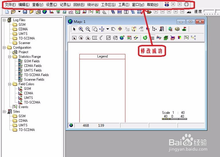Click the open replay file icon
The height and width of the screenshot is (157, 220).
pyautogui.click(x=149, y=12)
